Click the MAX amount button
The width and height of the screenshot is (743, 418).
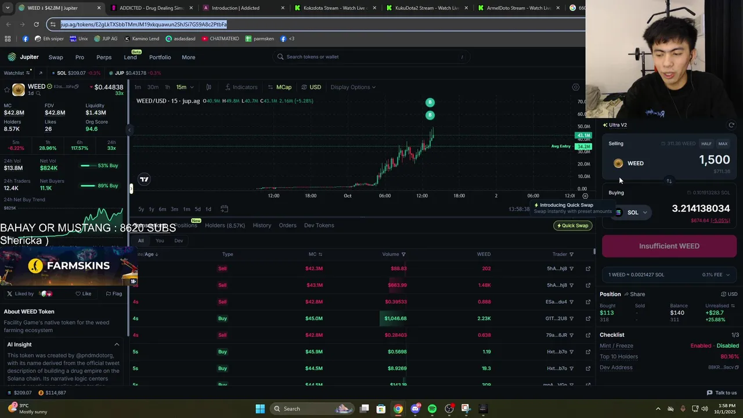click(723, 144)
